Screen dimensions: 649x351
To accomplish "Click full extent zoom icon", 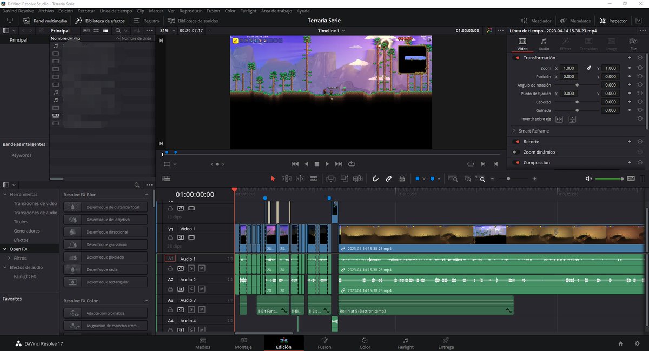I will click(x=453, y=178).
